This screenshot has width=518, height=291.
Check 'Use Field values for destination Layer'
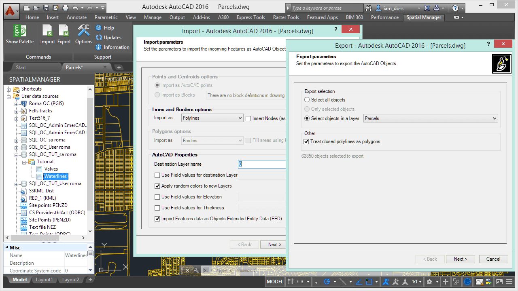pos(157,175)
